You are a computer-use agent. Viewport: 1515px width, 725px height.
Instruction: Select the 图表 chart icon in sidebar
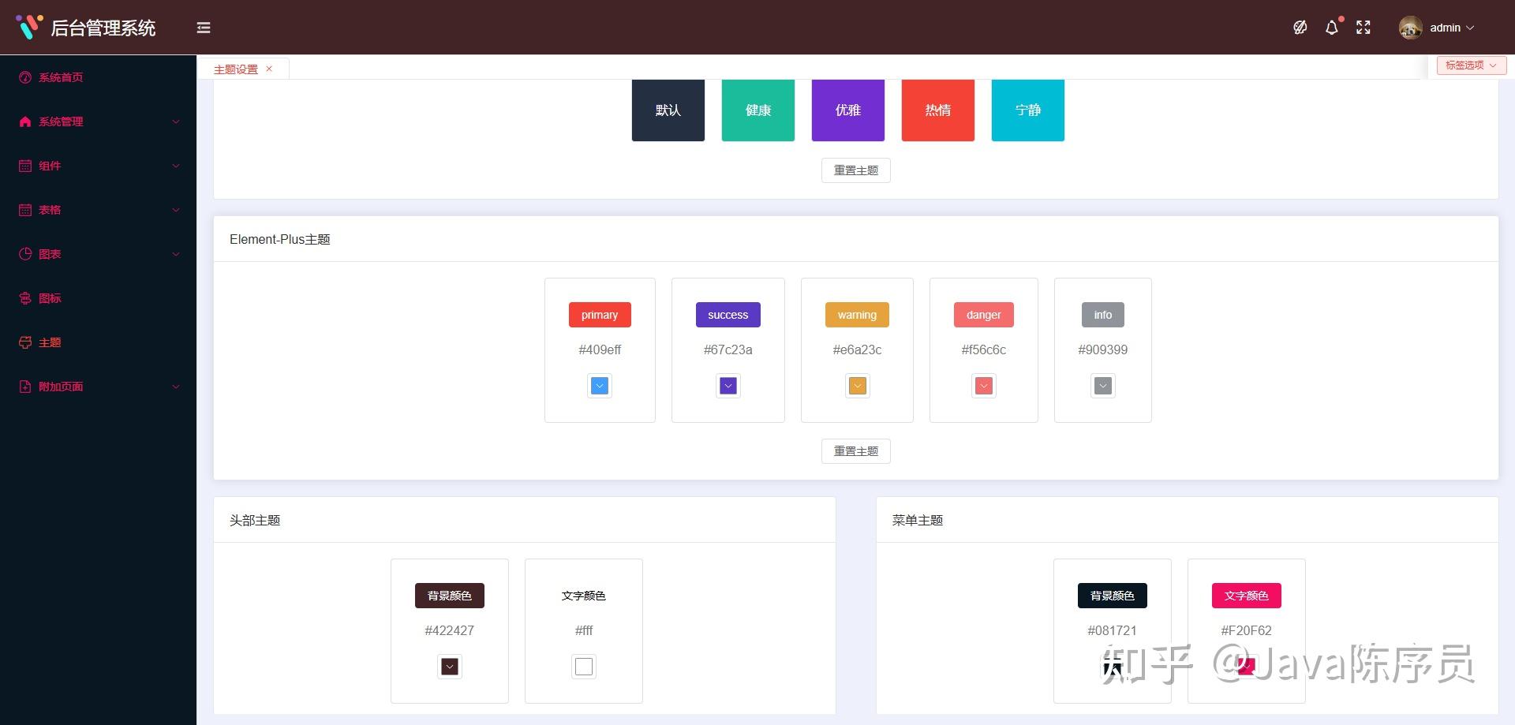coord(23,254)
